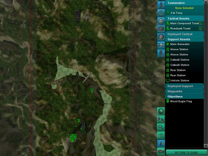Toggle the star-shaped waypoints filter icon

click(161, 45)
